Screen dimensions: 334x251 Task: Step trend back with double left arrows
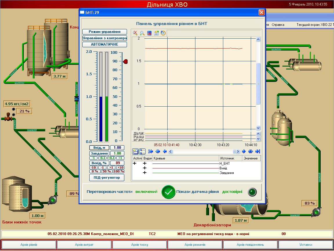coord(157,151)
